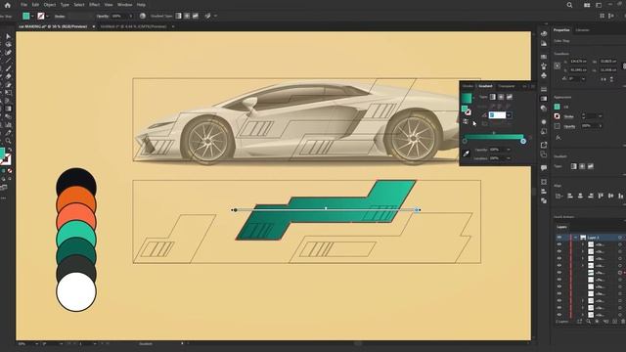
Task: Close the car MAKING.ai document tab
Action: click(x=94, y=26)
